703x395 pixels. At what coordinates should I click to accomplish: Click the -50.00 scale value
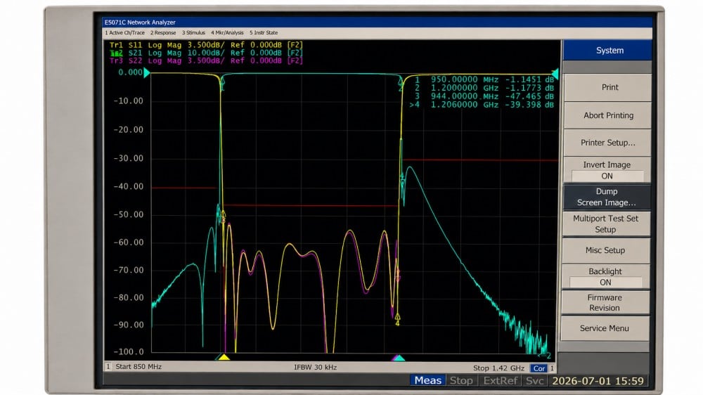pos(128,215)
